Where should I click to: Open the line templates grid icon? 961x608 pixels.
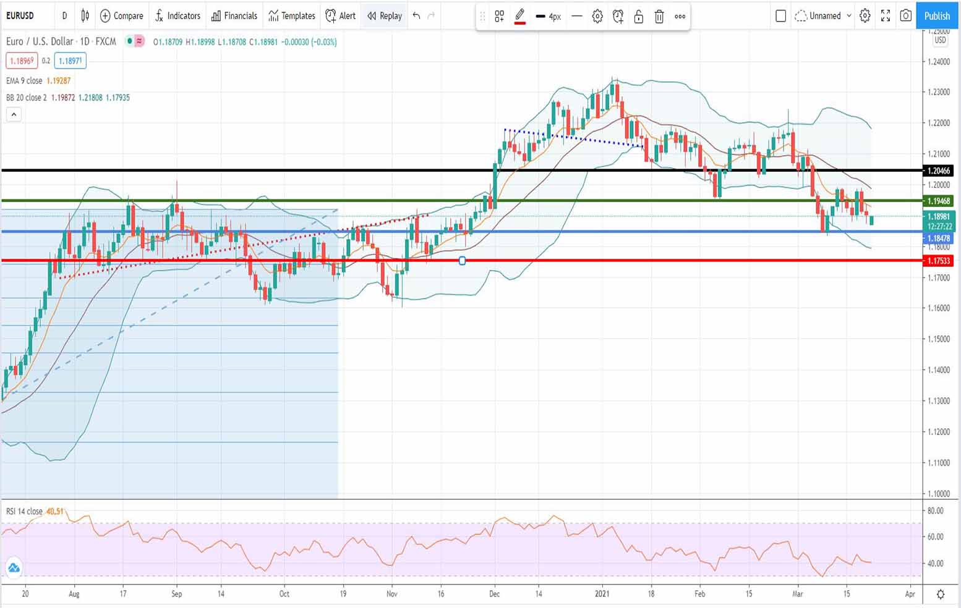(499, 17)
